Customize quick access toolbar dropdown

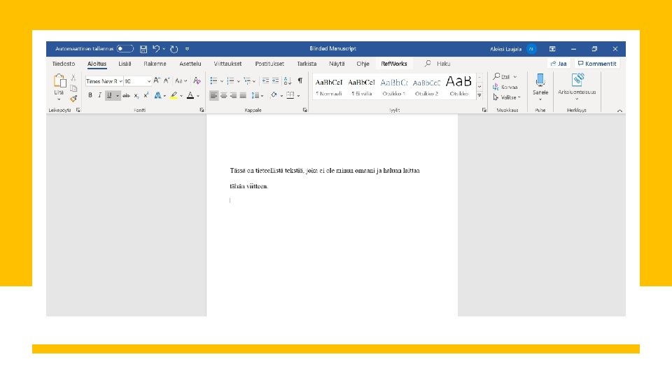pos(188,49)
